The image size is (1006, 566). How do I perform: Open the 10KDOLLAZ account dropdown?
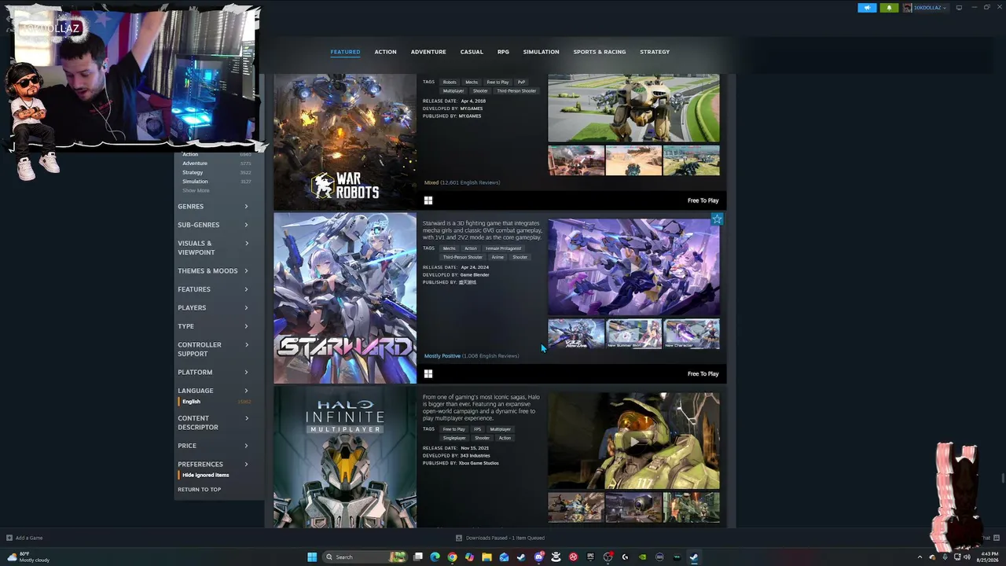(x=925, y=8)
